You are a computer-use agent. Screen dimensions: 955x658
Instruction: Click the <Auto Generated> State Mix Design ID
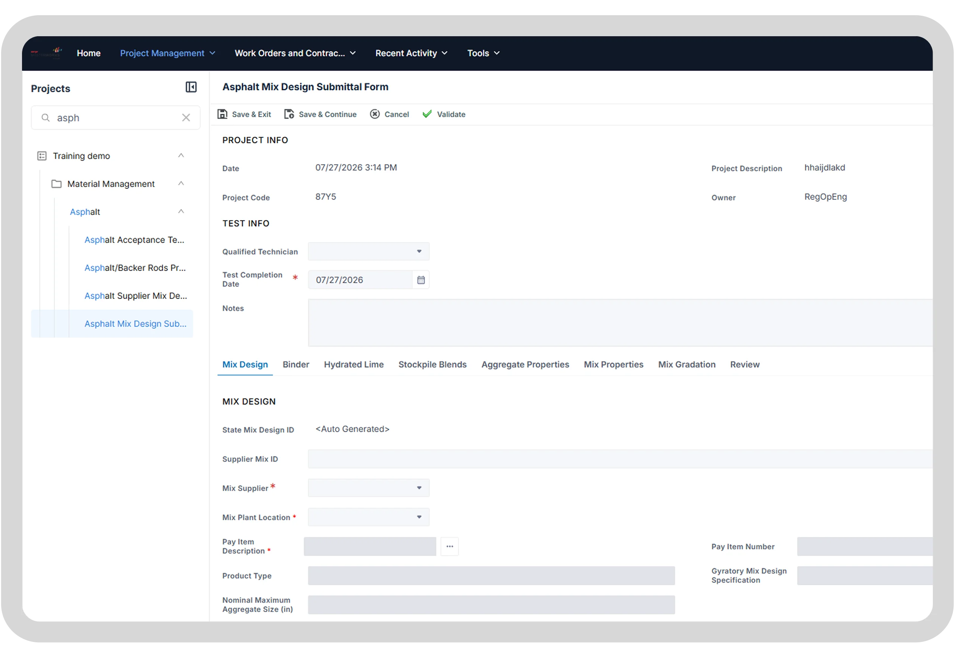coord(352,429)
